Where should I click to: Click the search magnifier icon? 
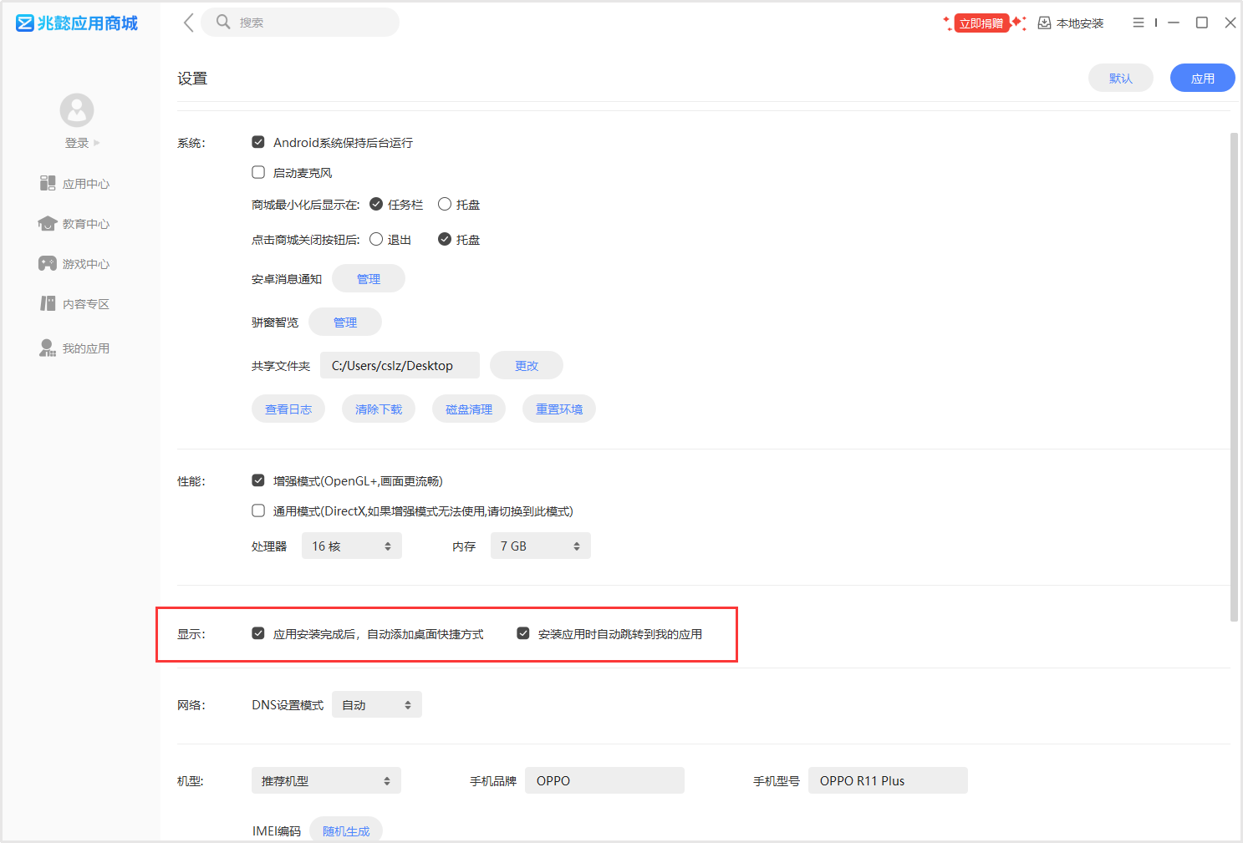[223, 23]
